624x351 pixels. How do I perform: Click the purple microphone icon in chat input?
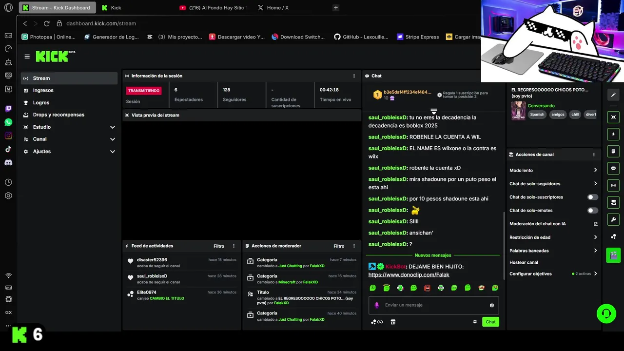point(376,305)
